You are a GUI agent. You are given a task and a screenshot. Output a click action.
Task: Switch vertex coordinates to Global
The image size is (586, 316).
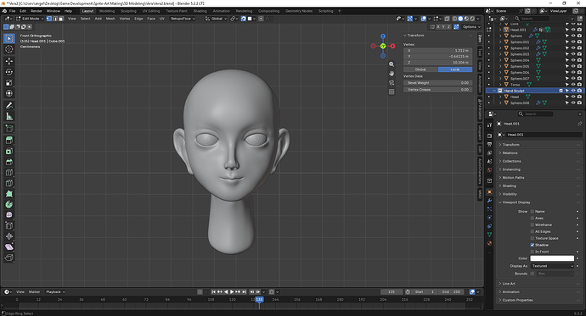420,69
